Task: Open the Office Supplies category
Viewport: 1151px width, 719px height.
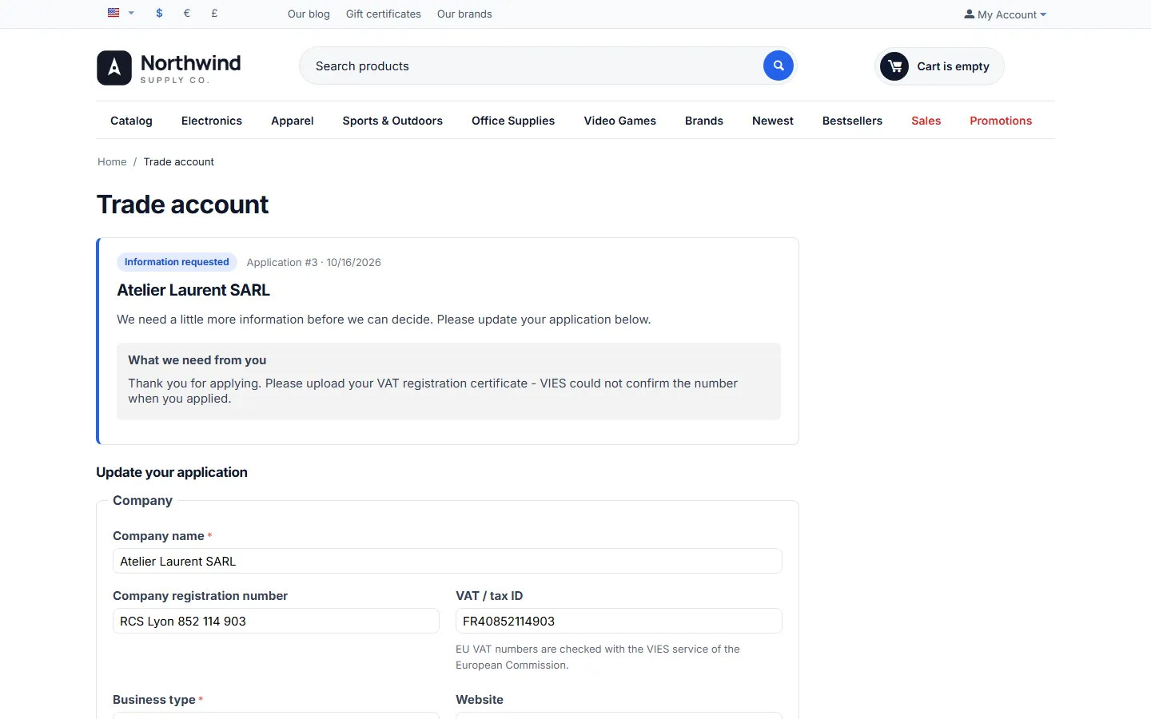Action: 513,121
